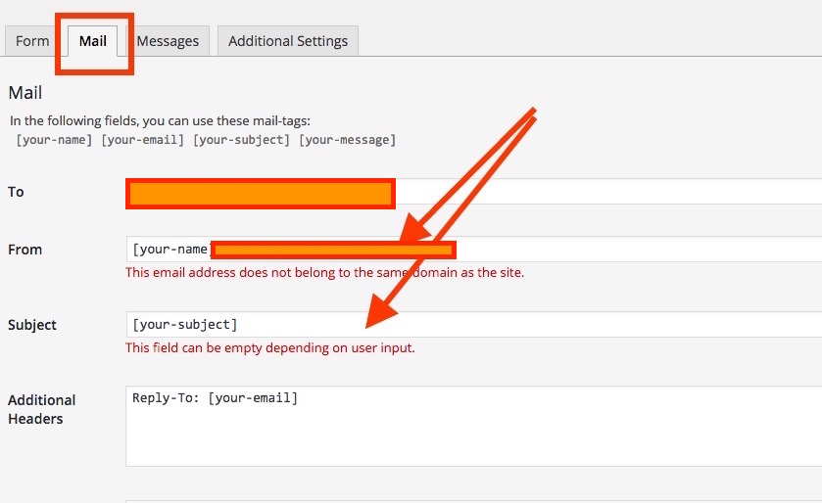This screenshot has width=822, height=503.
Task: Click the domain mismatch error under From
Action: pyautogui.click(x=324, y=273)
